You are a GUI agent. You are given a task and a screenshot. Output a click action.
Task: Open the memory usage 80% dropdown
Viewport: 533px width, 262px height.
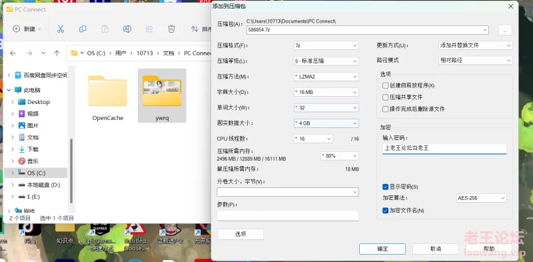coord(340,156)
